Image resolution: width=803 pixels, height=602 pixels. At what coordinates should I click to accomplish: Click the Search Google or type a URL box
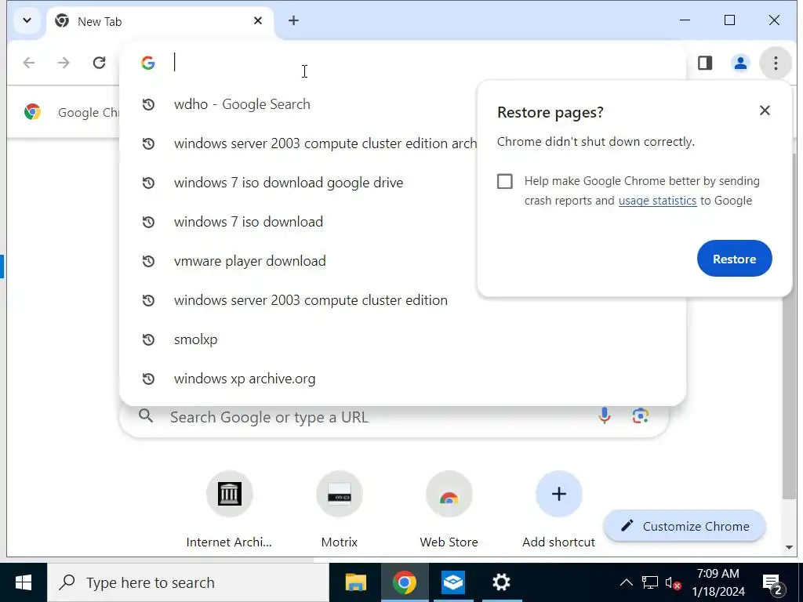394,417
